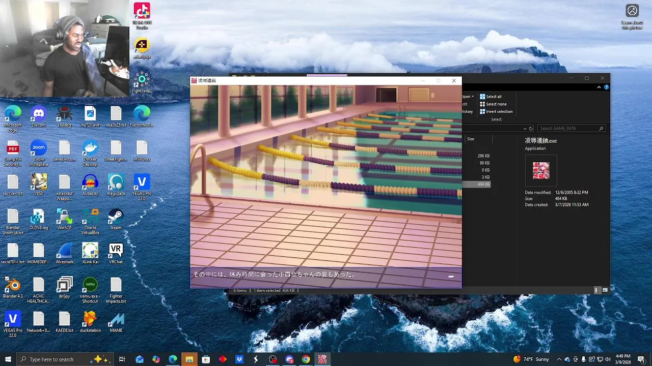The width and height of the screenshot is (652, 366).
Task: Click the taskbar search box
Action: 65,359
